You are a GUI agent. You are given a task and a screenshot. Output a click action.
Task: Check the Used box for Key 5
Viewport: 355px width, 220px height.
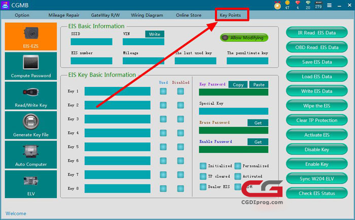[x=163, y=147]
